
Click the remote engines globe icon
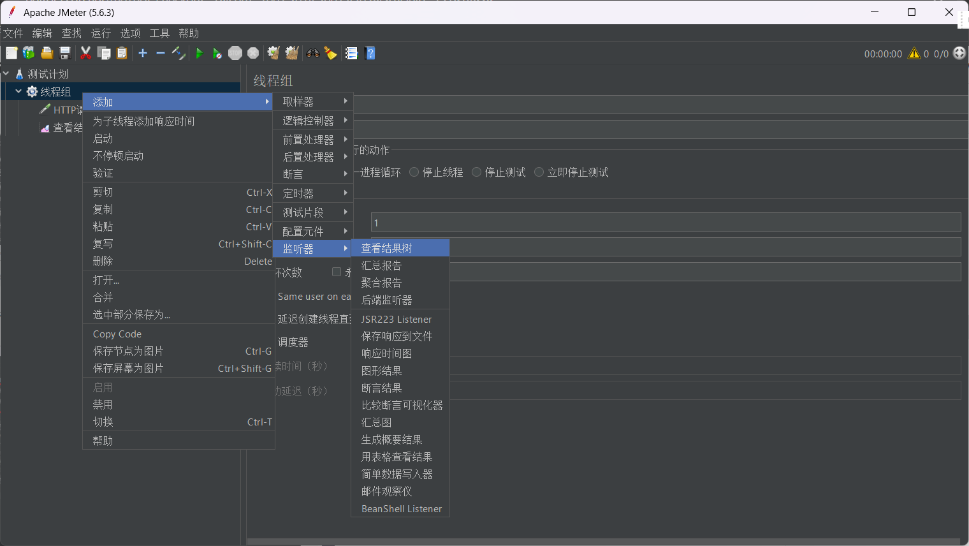pyautogui.click(x=959, y=53)
